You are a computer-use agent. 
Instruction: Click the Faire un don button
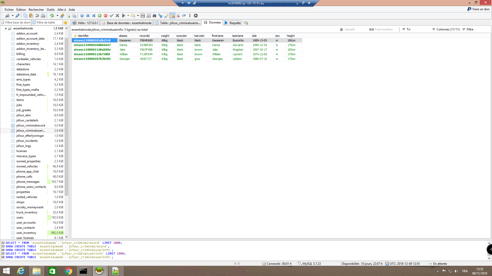[478, 9]
